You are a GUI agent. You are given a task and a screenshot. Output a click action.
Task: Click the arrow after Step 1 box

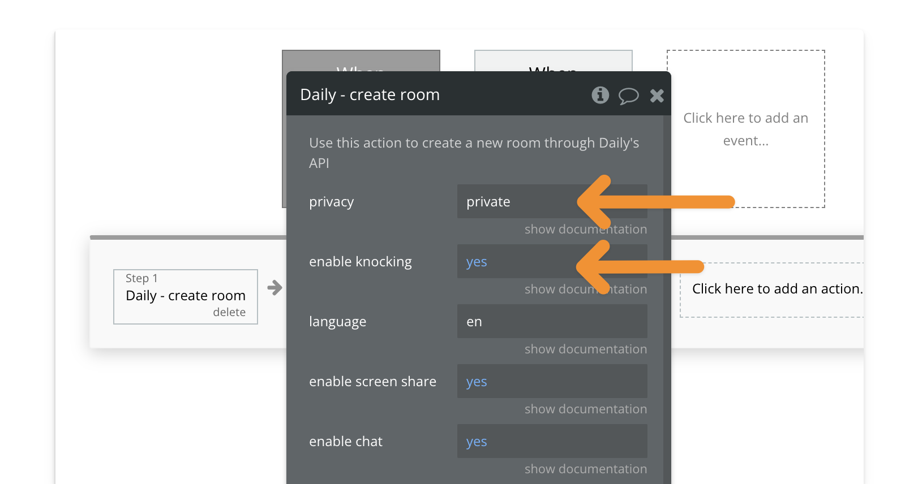[x=274, y=288]
